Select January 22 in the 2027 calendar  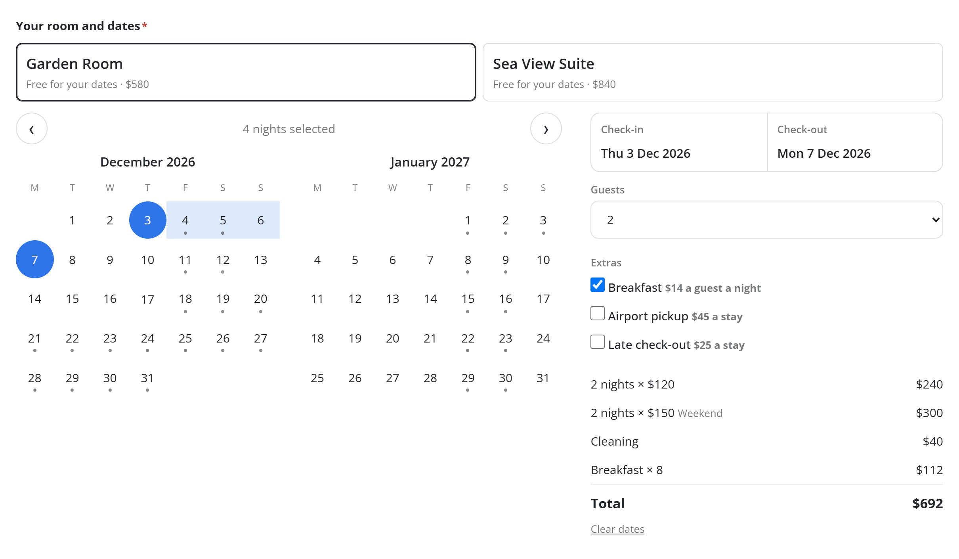point(468,339)
